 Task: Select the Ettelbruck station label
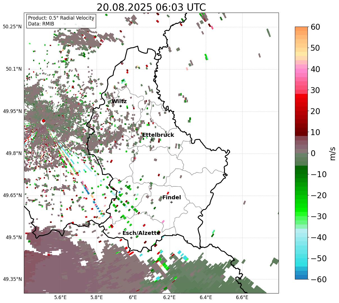pos(158,135)
